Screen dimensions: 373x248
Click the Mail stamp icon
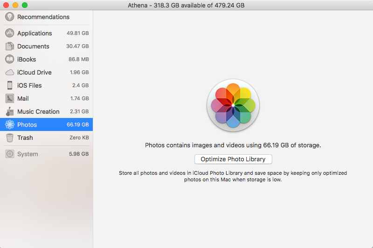pyautogui.click(x=9, y=98)
